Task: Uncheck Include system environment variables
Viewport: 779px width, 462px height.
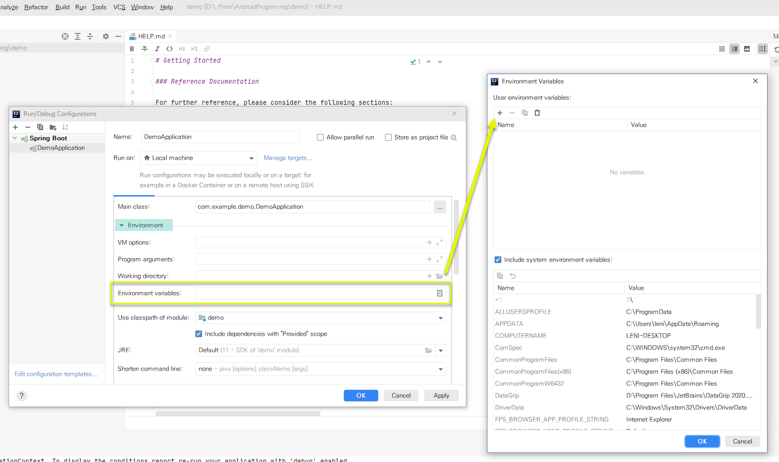Action: [498, 260]
